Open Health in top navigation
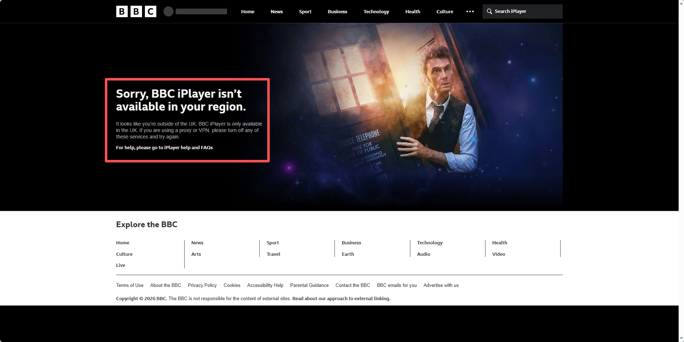The image size is (684, 342). click(x=413, y=11)
